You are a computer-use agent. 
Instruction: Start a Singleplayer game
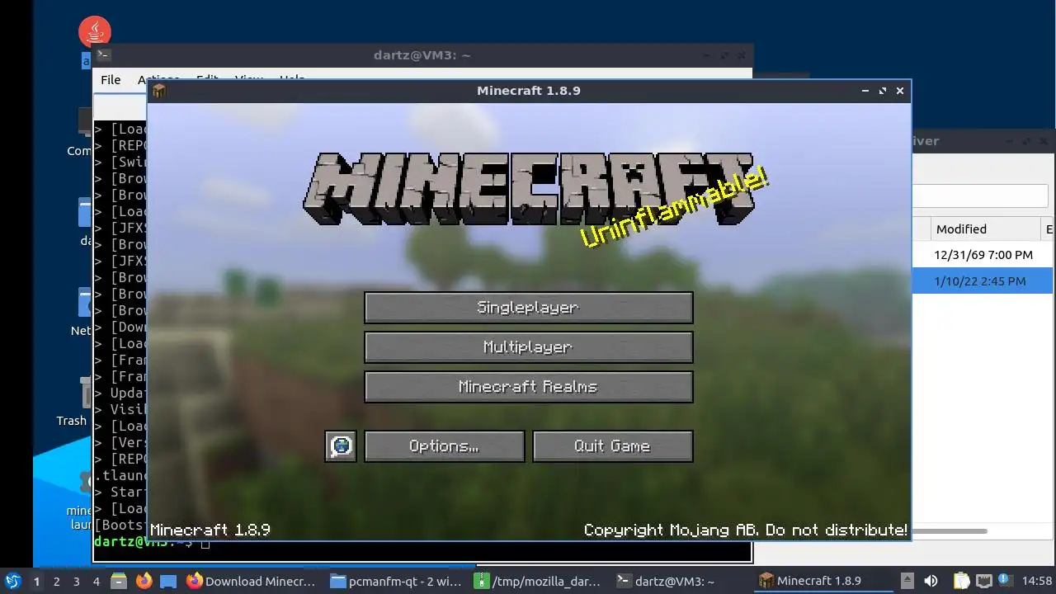pos(528,308)
